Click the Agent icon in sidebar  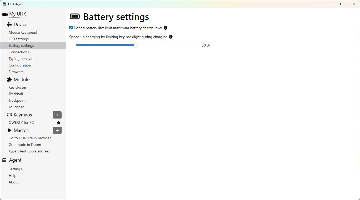pyautogui.click(x=4, y=160)
